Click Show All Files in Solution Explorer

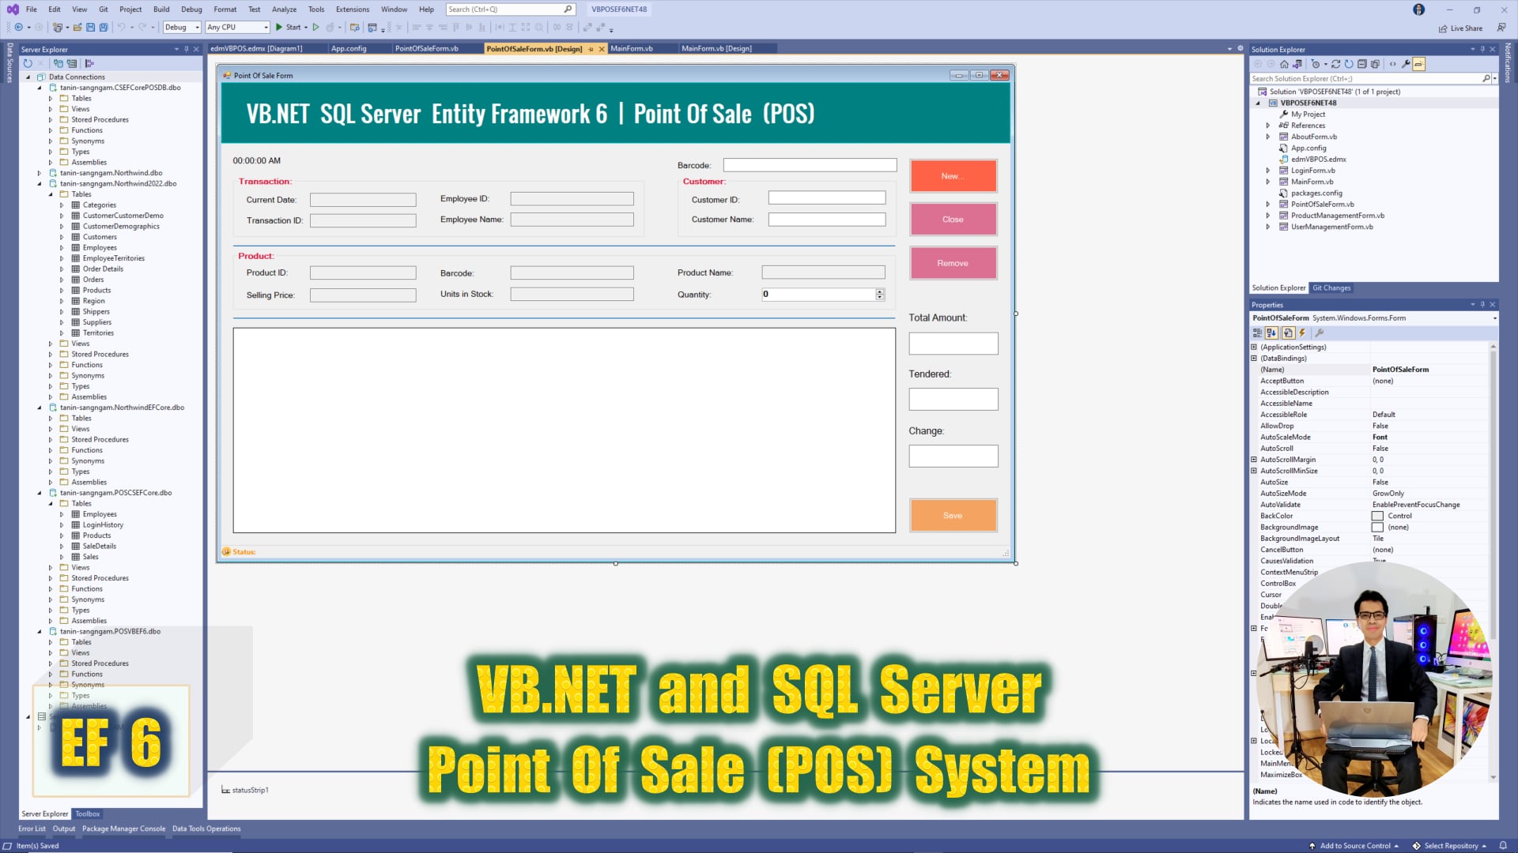pos(1375,64)
